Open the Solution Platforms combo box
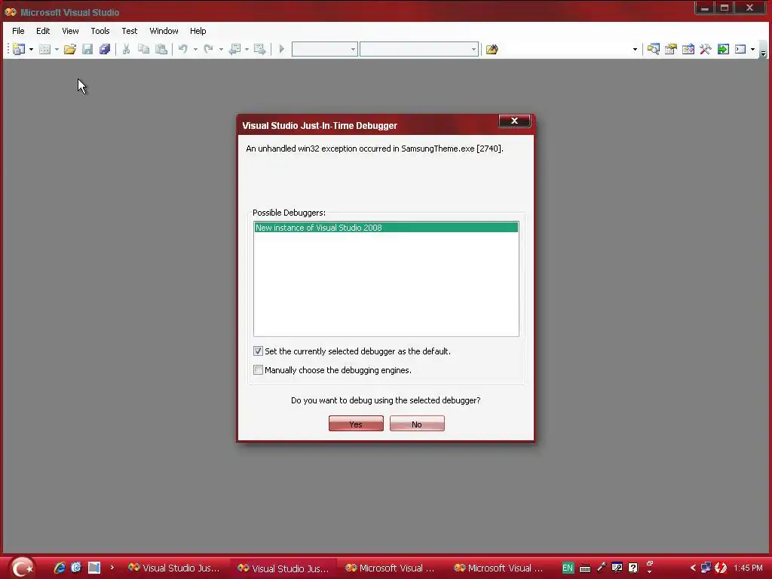The height and width of the screenshot is (579, 772). [419, 49]
